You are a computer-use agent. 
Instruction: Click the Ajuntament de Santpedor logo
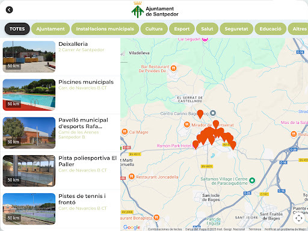(155, 10)
